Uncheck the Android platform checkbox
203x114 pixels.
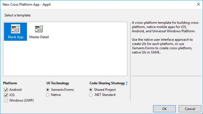(x=6, y=90)
